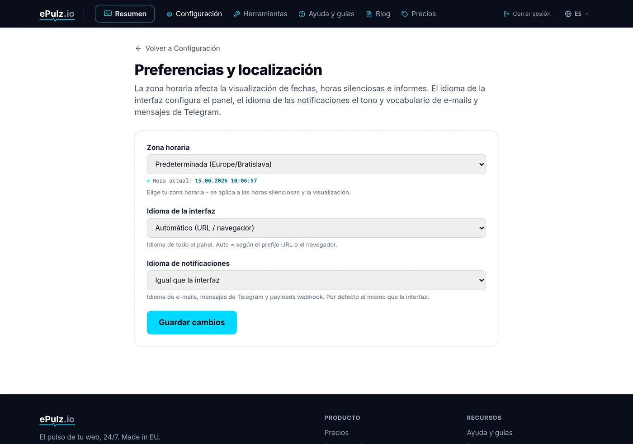This screenshot has height=444, width=633.
Task: Click the ePulz.io logo in header
Action: click(57, 14)
